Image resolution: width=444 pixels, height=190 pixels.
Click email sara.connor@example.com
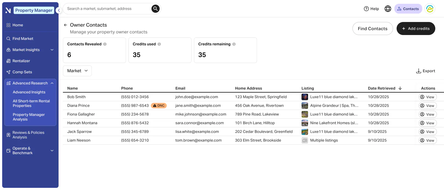[200, 123]
